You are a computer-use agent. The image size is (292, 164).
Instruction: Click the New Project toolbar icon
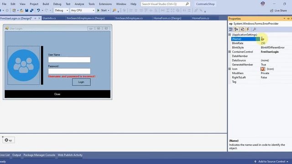click(x=14, y=10)
